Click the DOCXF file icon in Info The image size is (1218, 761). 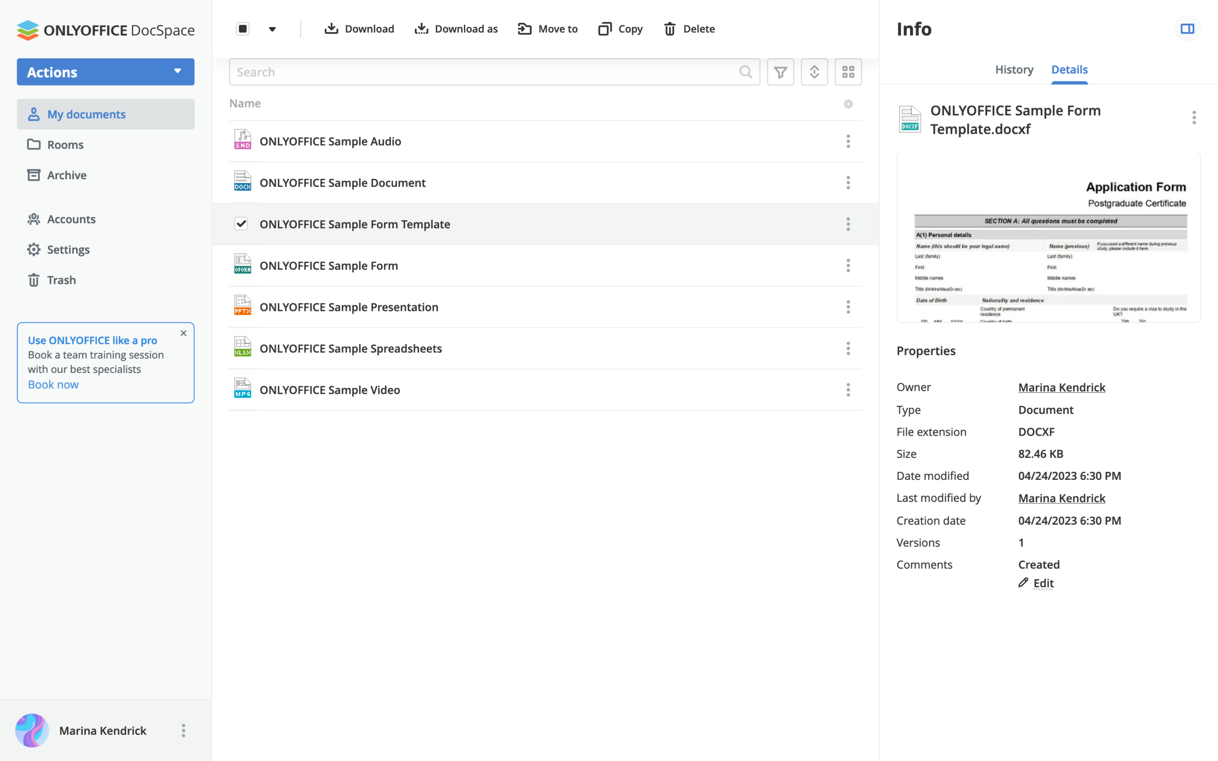[910, 119]
